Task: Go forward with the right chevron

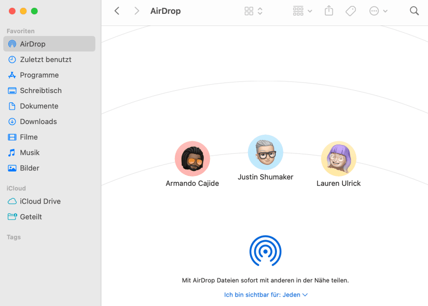Action: tap(137, 11)
